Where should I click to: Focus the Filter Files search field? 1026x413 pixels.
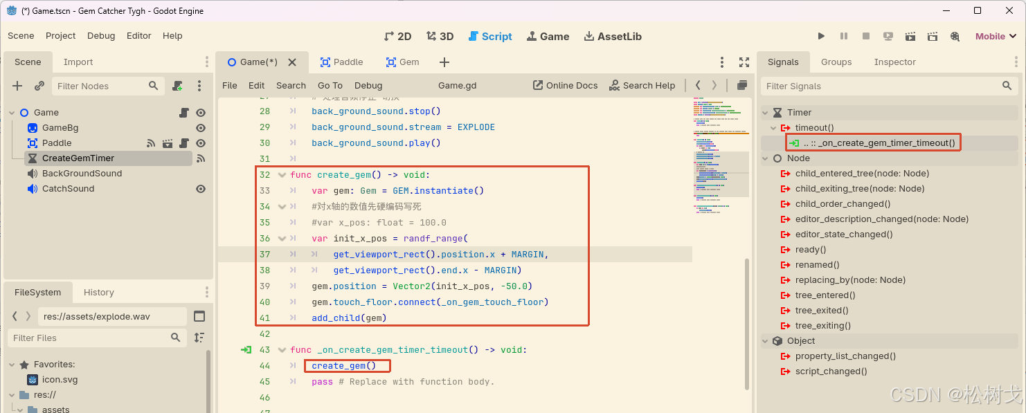pos(97,338)
